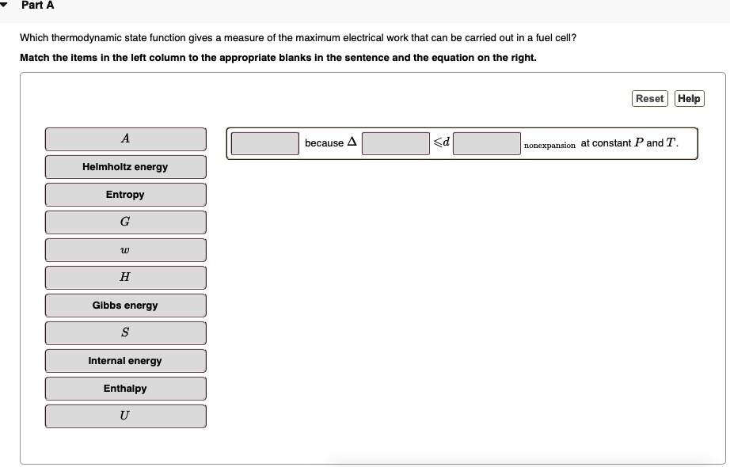
Task: Click inside the equation answer box
Action: click(463, 143)
